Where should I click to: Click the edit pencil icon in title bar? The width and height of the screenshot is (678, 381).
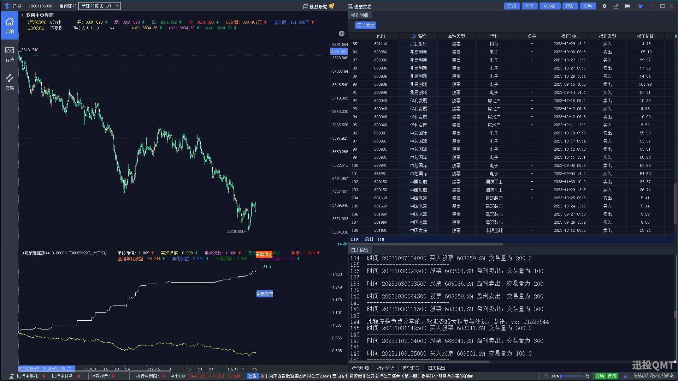pos(616,6)
